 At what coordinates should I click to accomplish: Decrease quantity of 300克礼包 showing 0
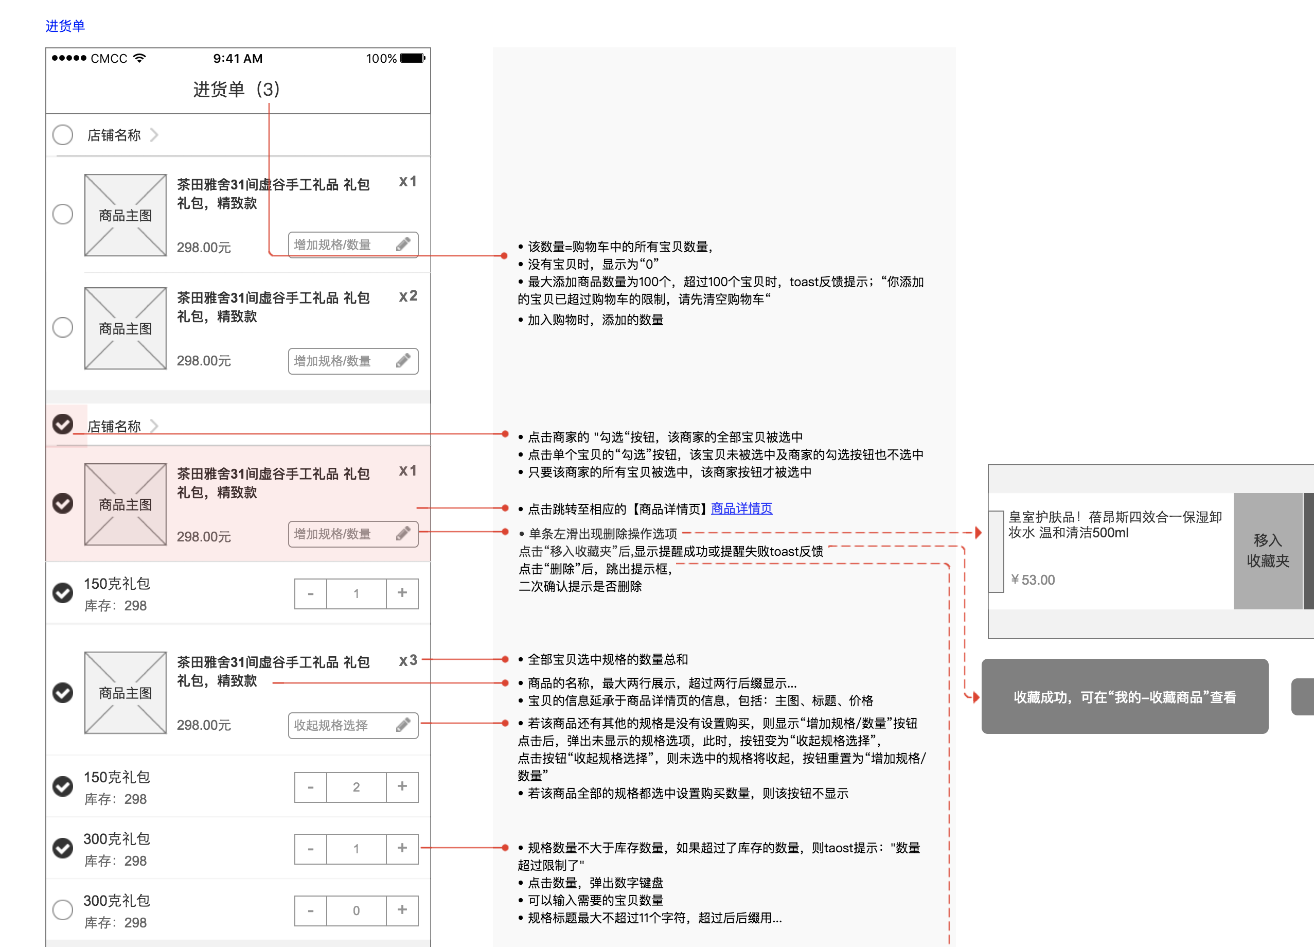pyautogui.click(x=311, y=910)
